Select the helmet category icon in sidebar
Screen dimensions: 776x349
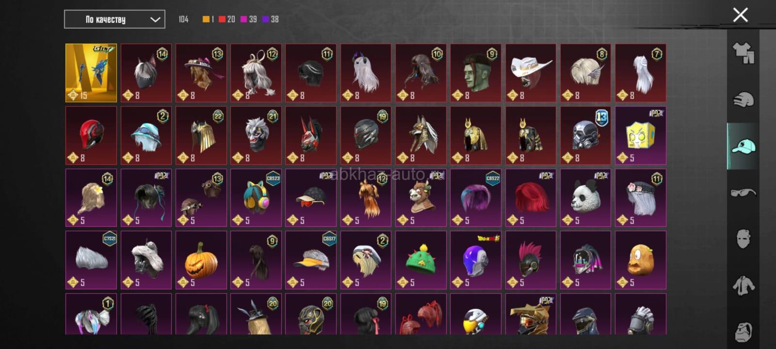(743, 99)
